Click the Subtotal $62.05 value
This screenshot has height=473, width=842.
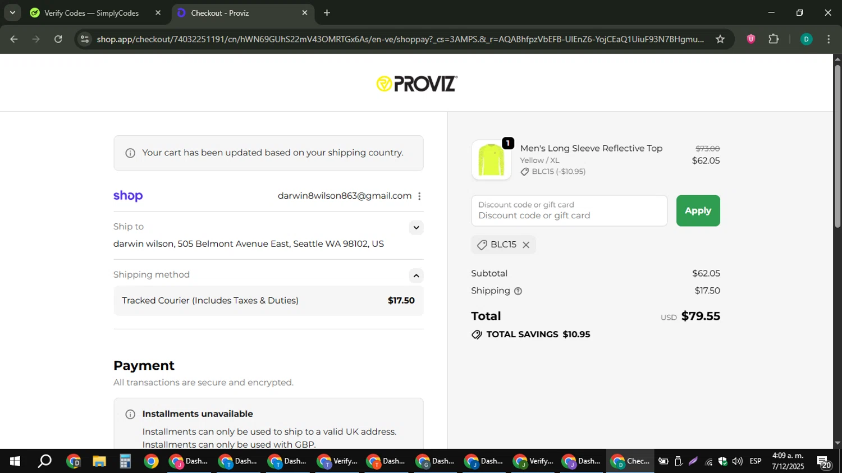click(x=706, y=273)
